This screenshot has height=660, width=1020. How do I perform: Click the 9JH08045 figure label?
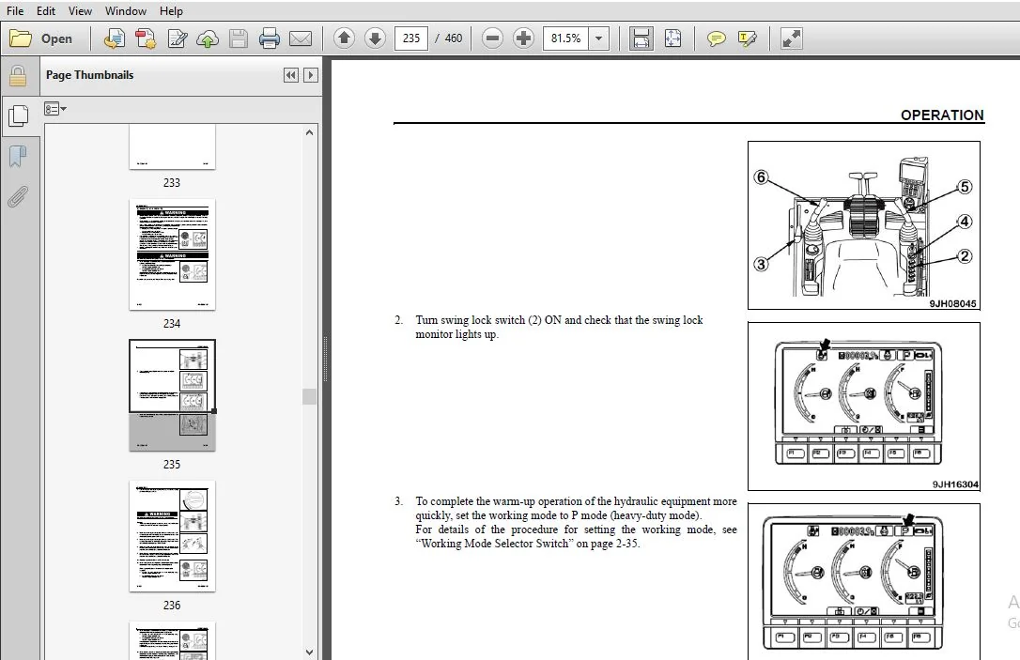point(952,303)
